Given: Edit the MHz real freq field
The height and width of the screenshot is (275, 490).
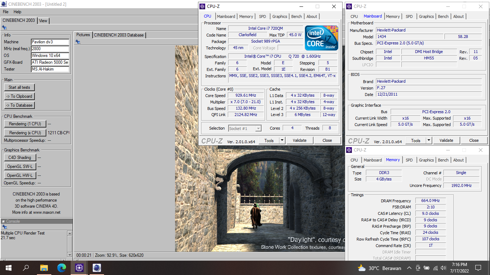Looking at the screenshot, I should 50,49.
